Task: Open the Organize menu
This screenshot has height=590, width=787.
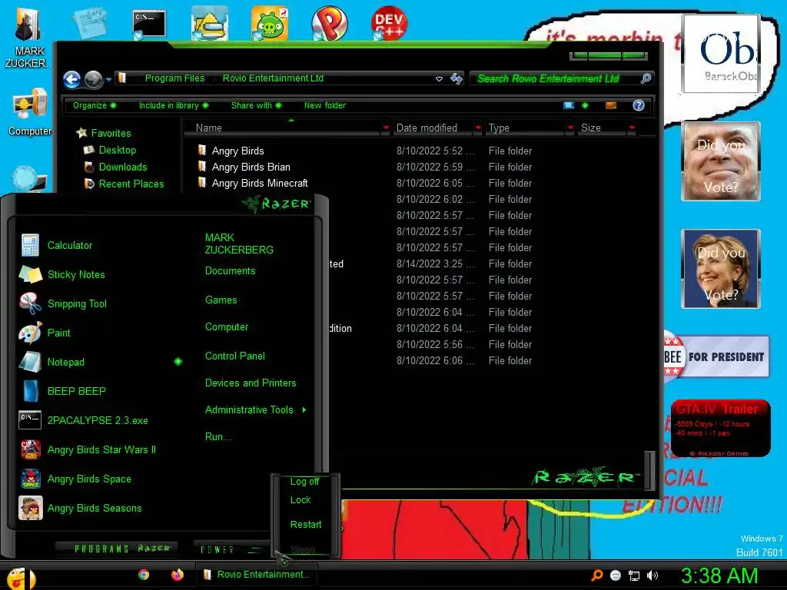Action: click(94, 105)
